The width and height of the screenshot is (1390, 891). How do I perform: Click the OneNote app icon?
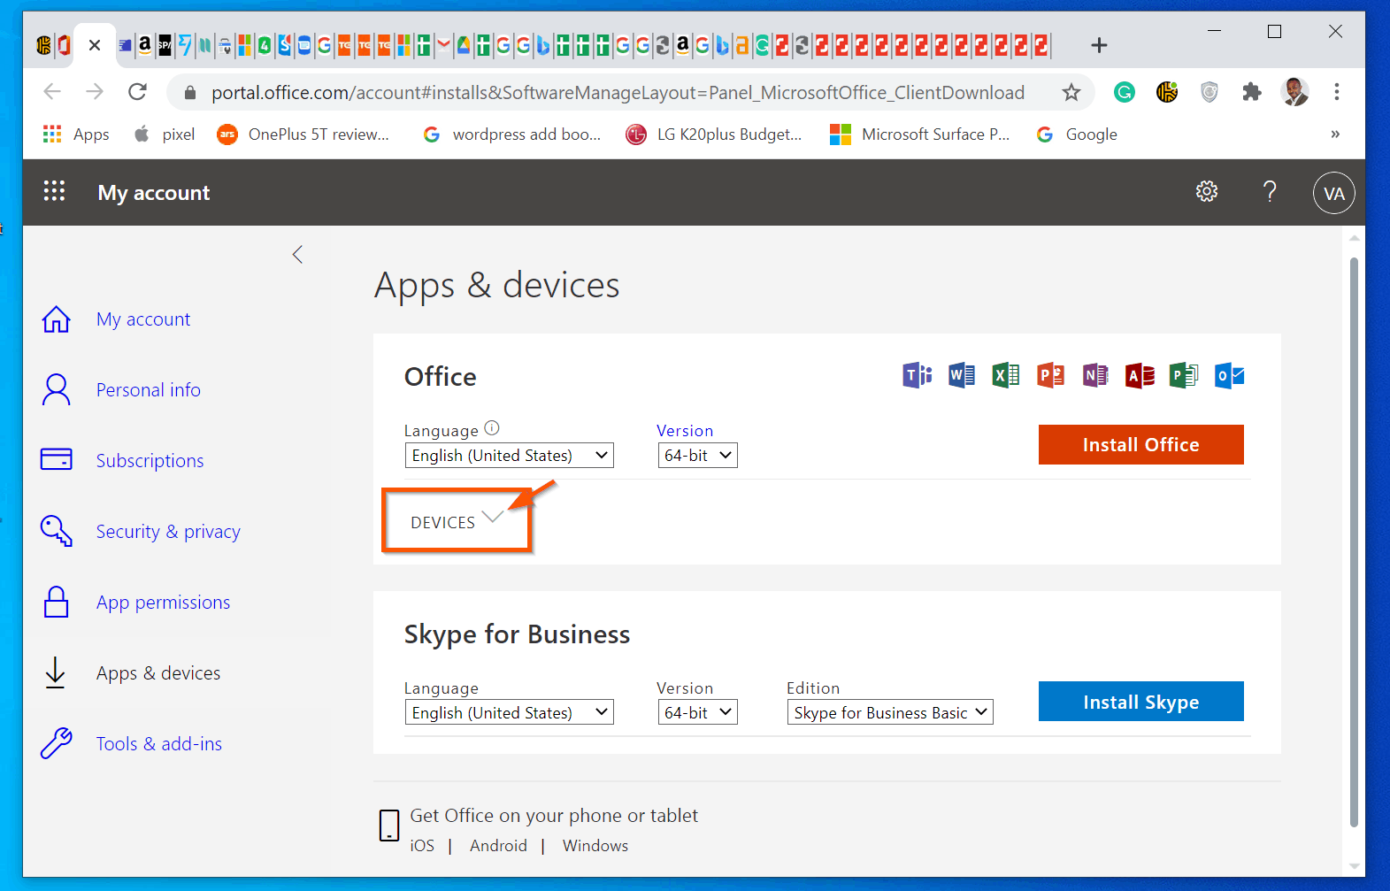coord(1095,375)
